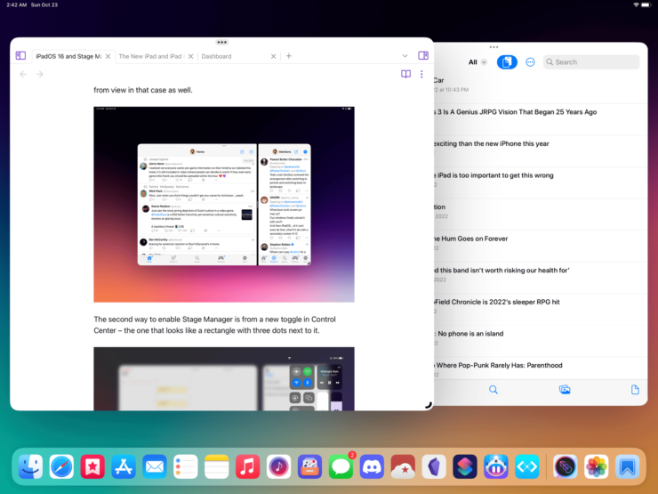Viewport: 658px width, 494px height.
Task: Click the Search field in notes list
Action: coord(591,62)
